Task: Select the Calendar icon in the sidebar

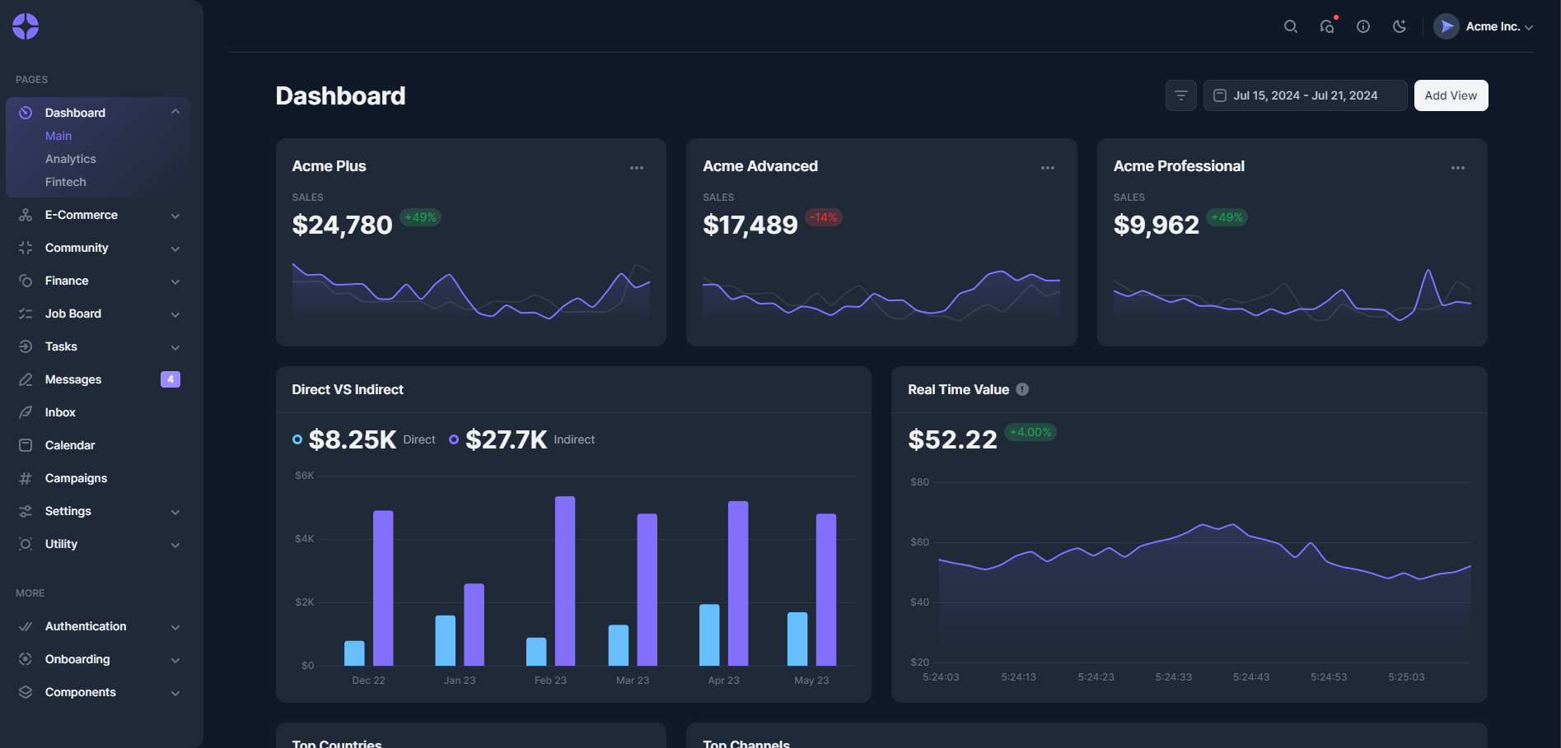Action: (26, 445)
